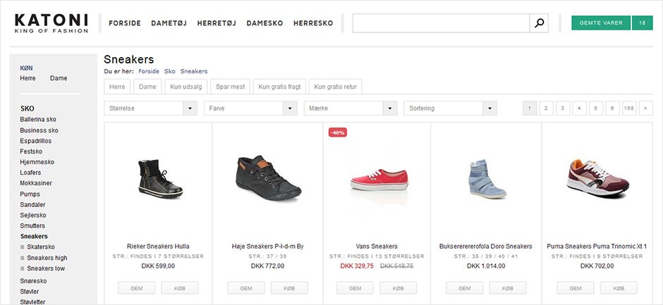Select the Skatersko subcategory
663x305 pixels.
[x=41, y=247]
